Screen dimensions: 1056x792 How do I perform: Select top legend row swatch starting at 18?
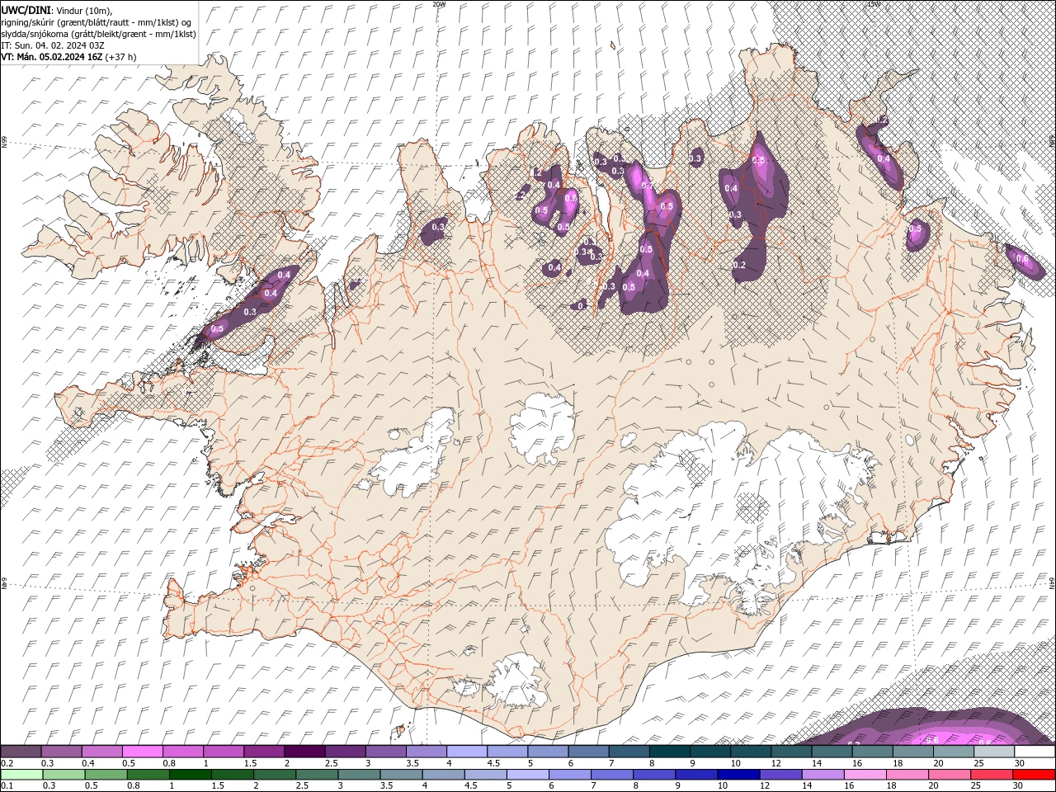[x=912, y=752]
